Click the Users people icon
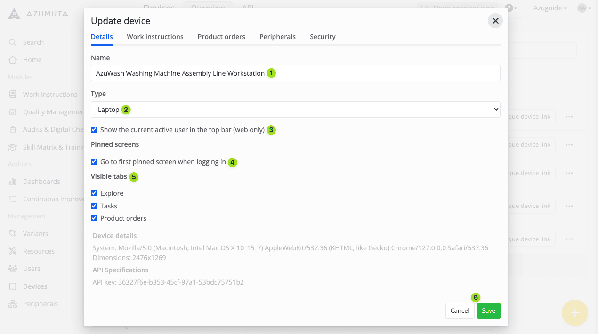The width and height of the screenshot is (598, 334). [x=13, y=269]
